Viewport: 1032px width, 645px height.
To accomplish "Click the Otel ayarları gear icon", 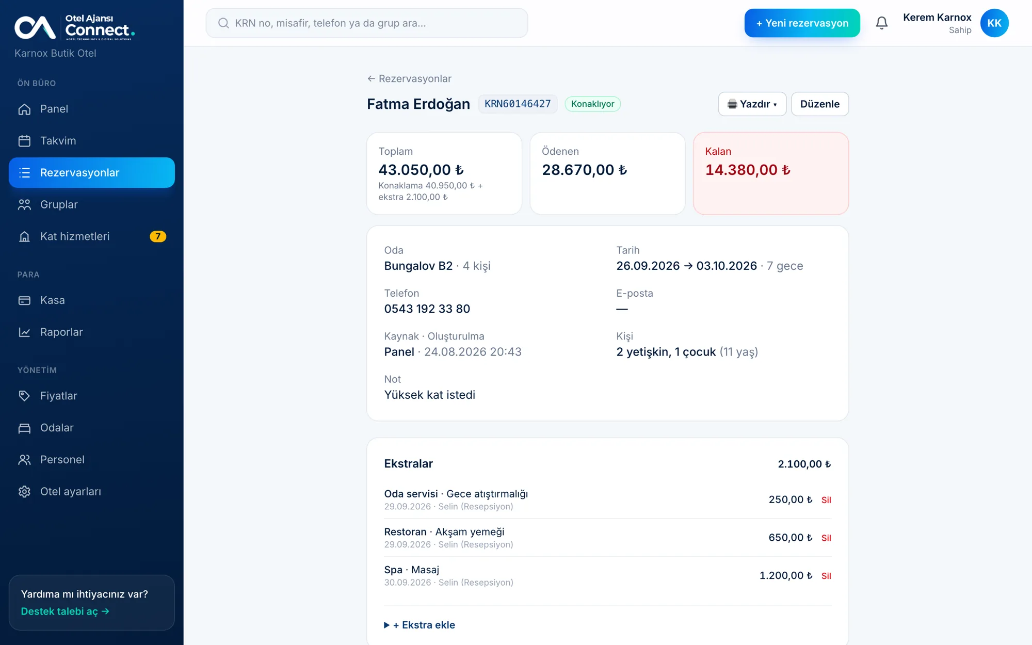I will click(24, 492).
